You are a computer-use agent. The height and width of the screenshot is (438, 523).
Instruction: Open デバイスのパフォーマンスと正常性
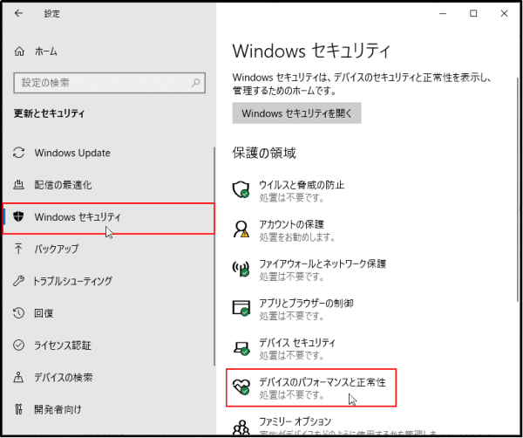click(311, 387)
